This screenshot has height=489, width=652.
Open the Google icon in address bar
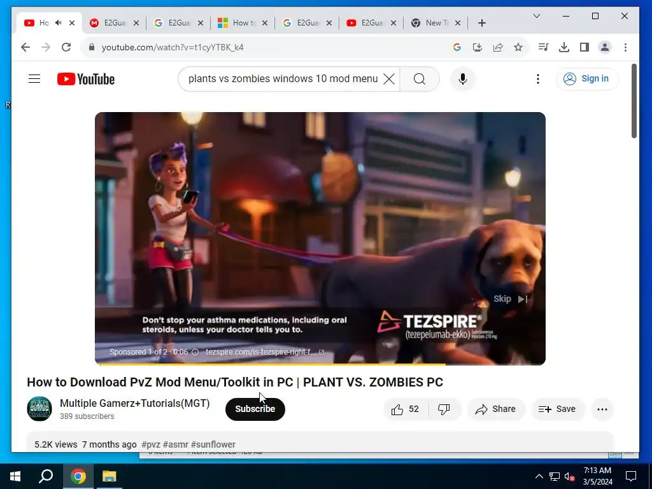pos(457,47)
